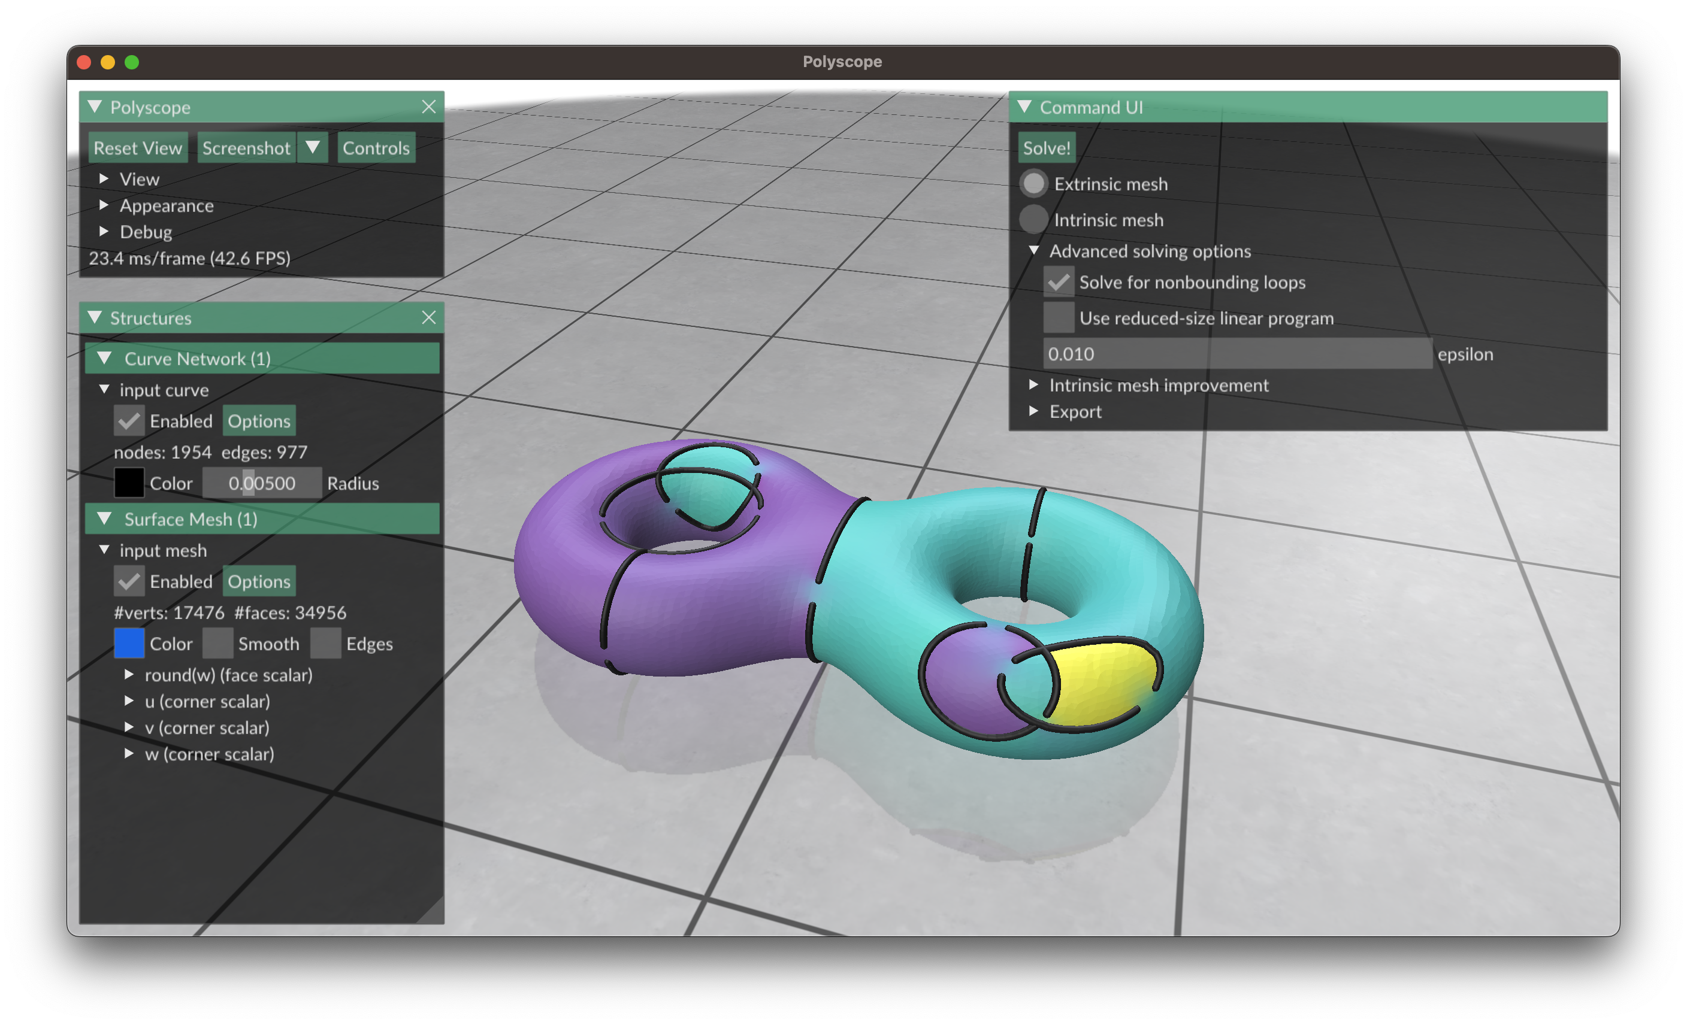Collapse the Structures panel triangle icon
Viewport: 1687px width, 1025px height.
95,317
